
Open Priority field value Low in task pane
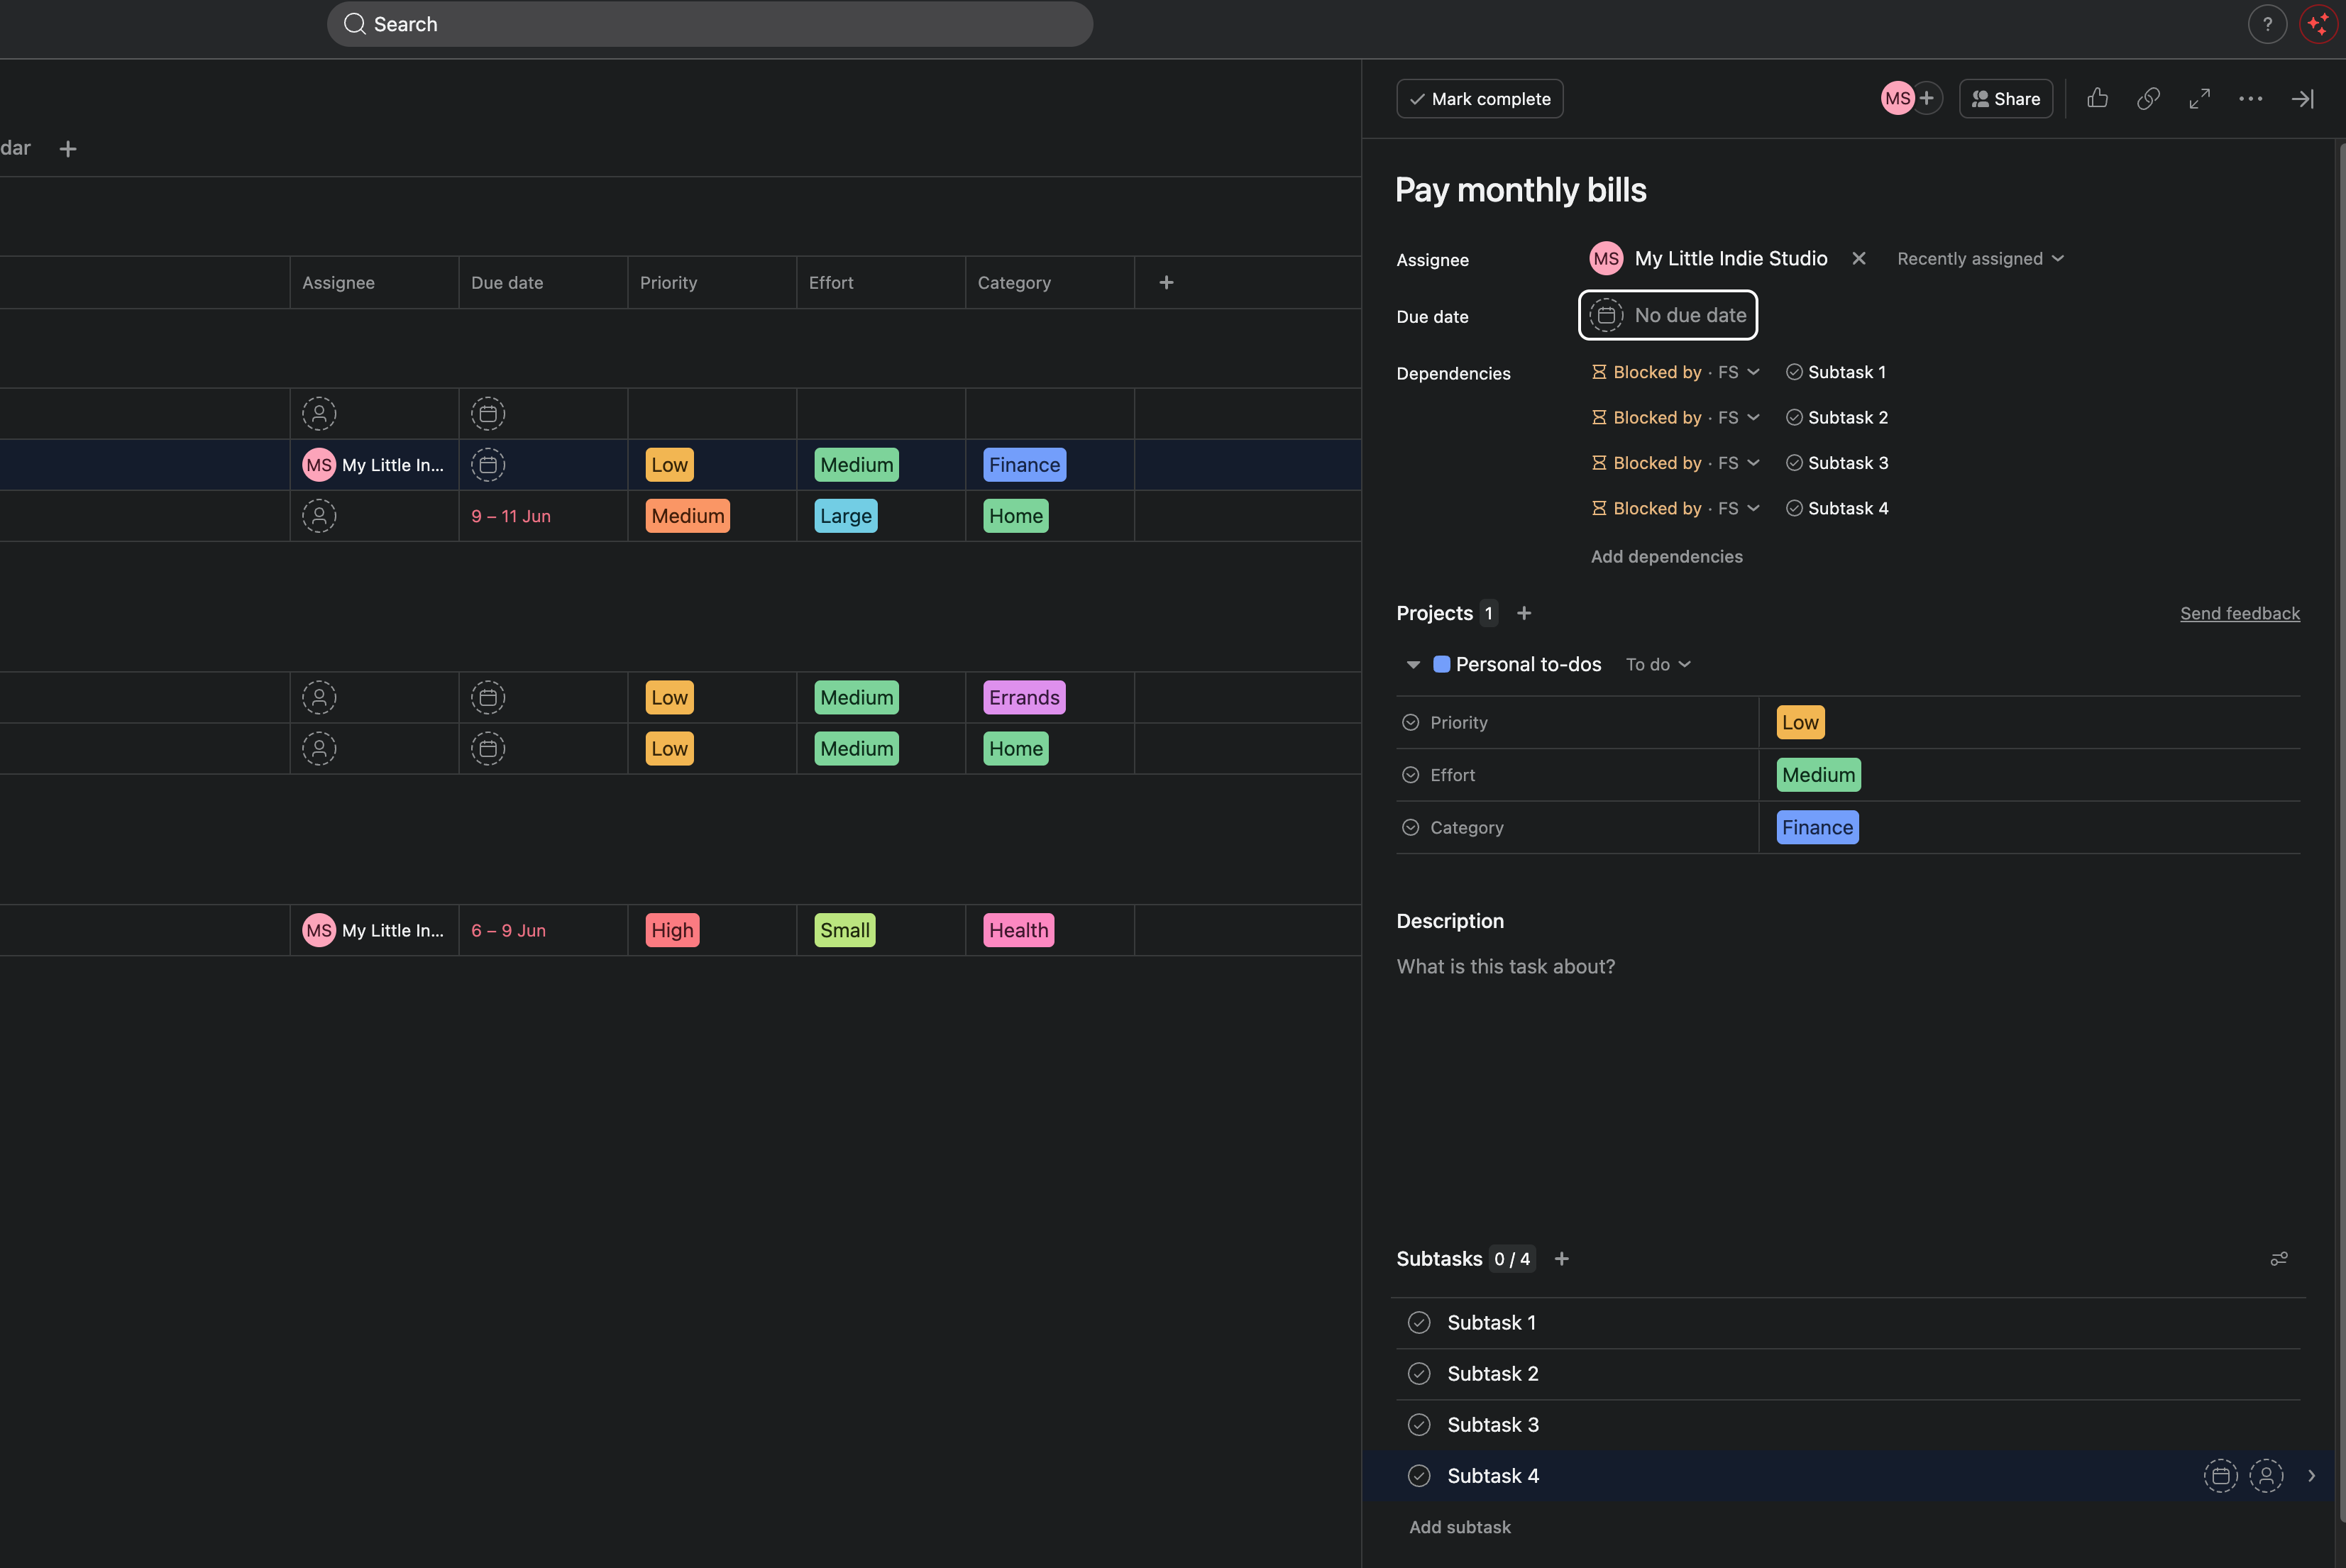coord(1800,722)
